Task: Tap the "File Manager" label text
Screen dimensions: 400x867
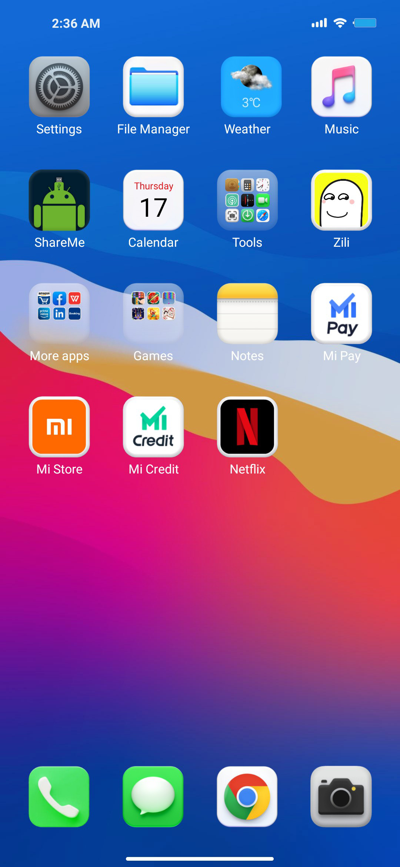Action: [x=153, y=129]
